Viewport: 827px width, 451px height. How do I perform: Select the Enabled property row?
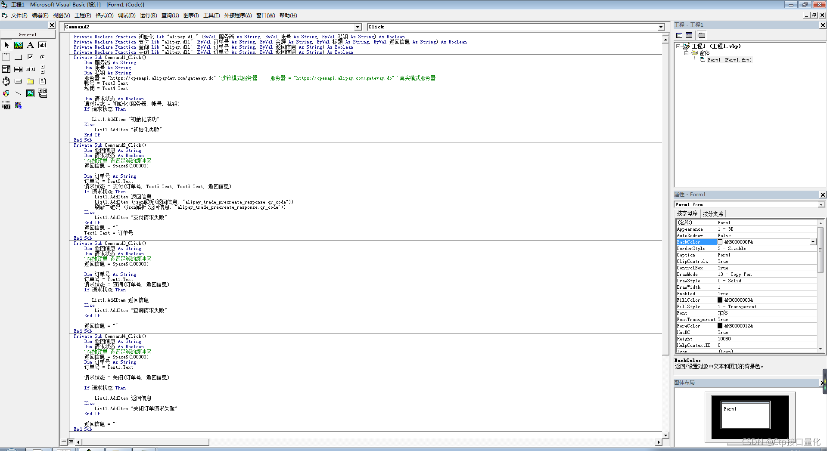[x=746, y=293]
